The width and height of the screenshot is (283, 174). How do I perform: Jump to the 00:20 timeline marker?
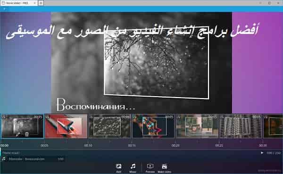[175, 145]
